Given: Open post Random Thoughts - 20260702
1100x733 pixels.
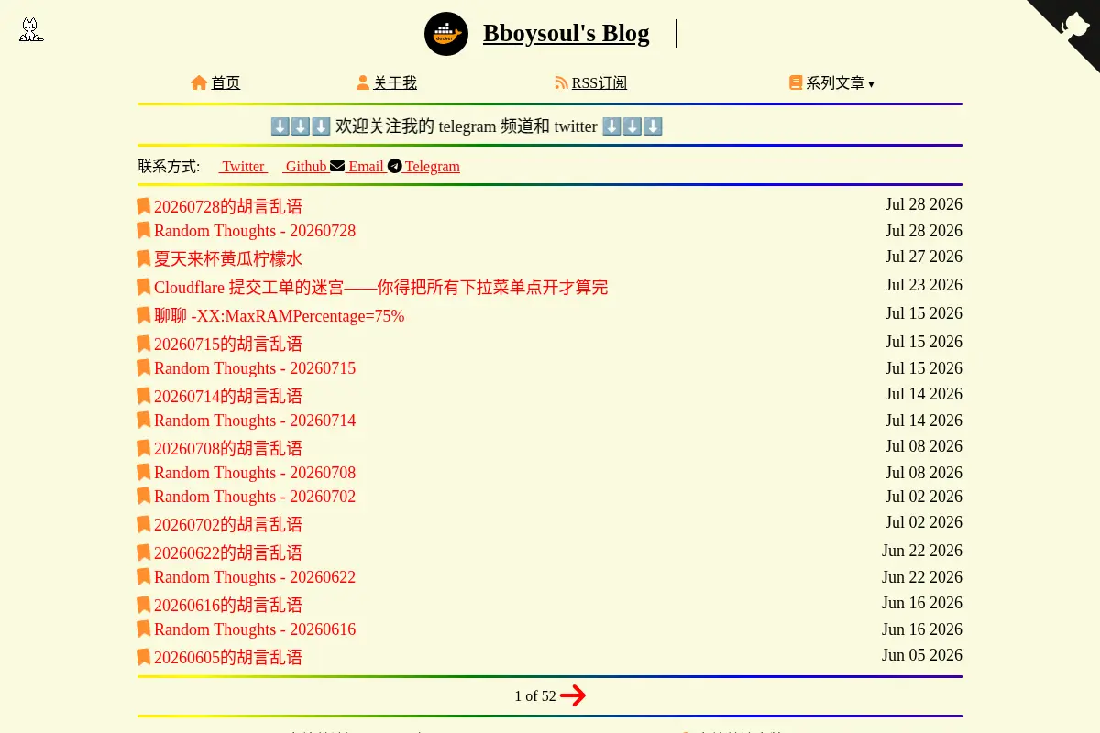Looking at the screenshot, I should (255, 497).
